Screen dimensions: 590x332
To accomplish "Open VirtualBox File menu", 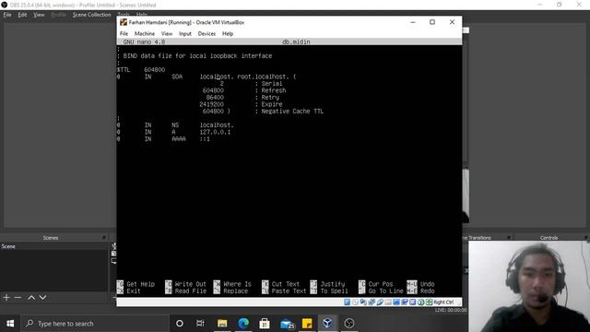I will pos(124,33).
